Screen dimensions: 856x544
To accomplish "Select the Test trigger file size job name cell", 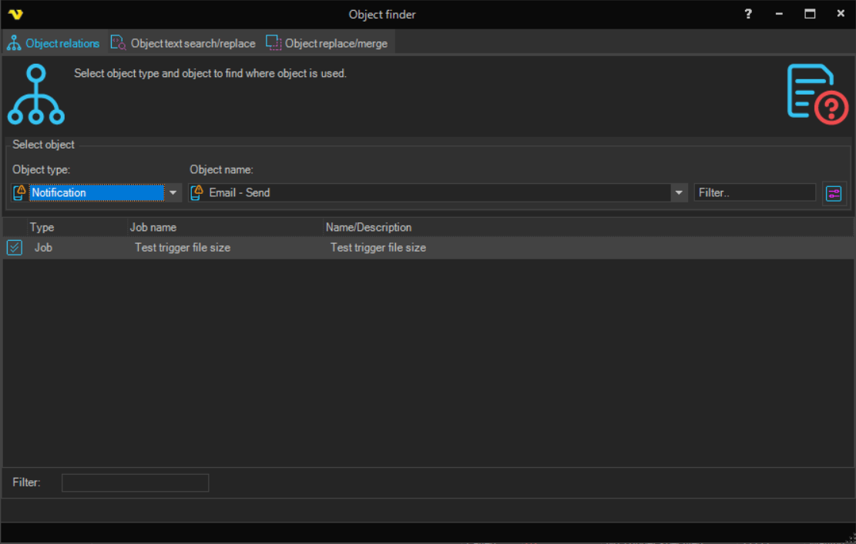I will pyautogui.click(x=183, y=248).
